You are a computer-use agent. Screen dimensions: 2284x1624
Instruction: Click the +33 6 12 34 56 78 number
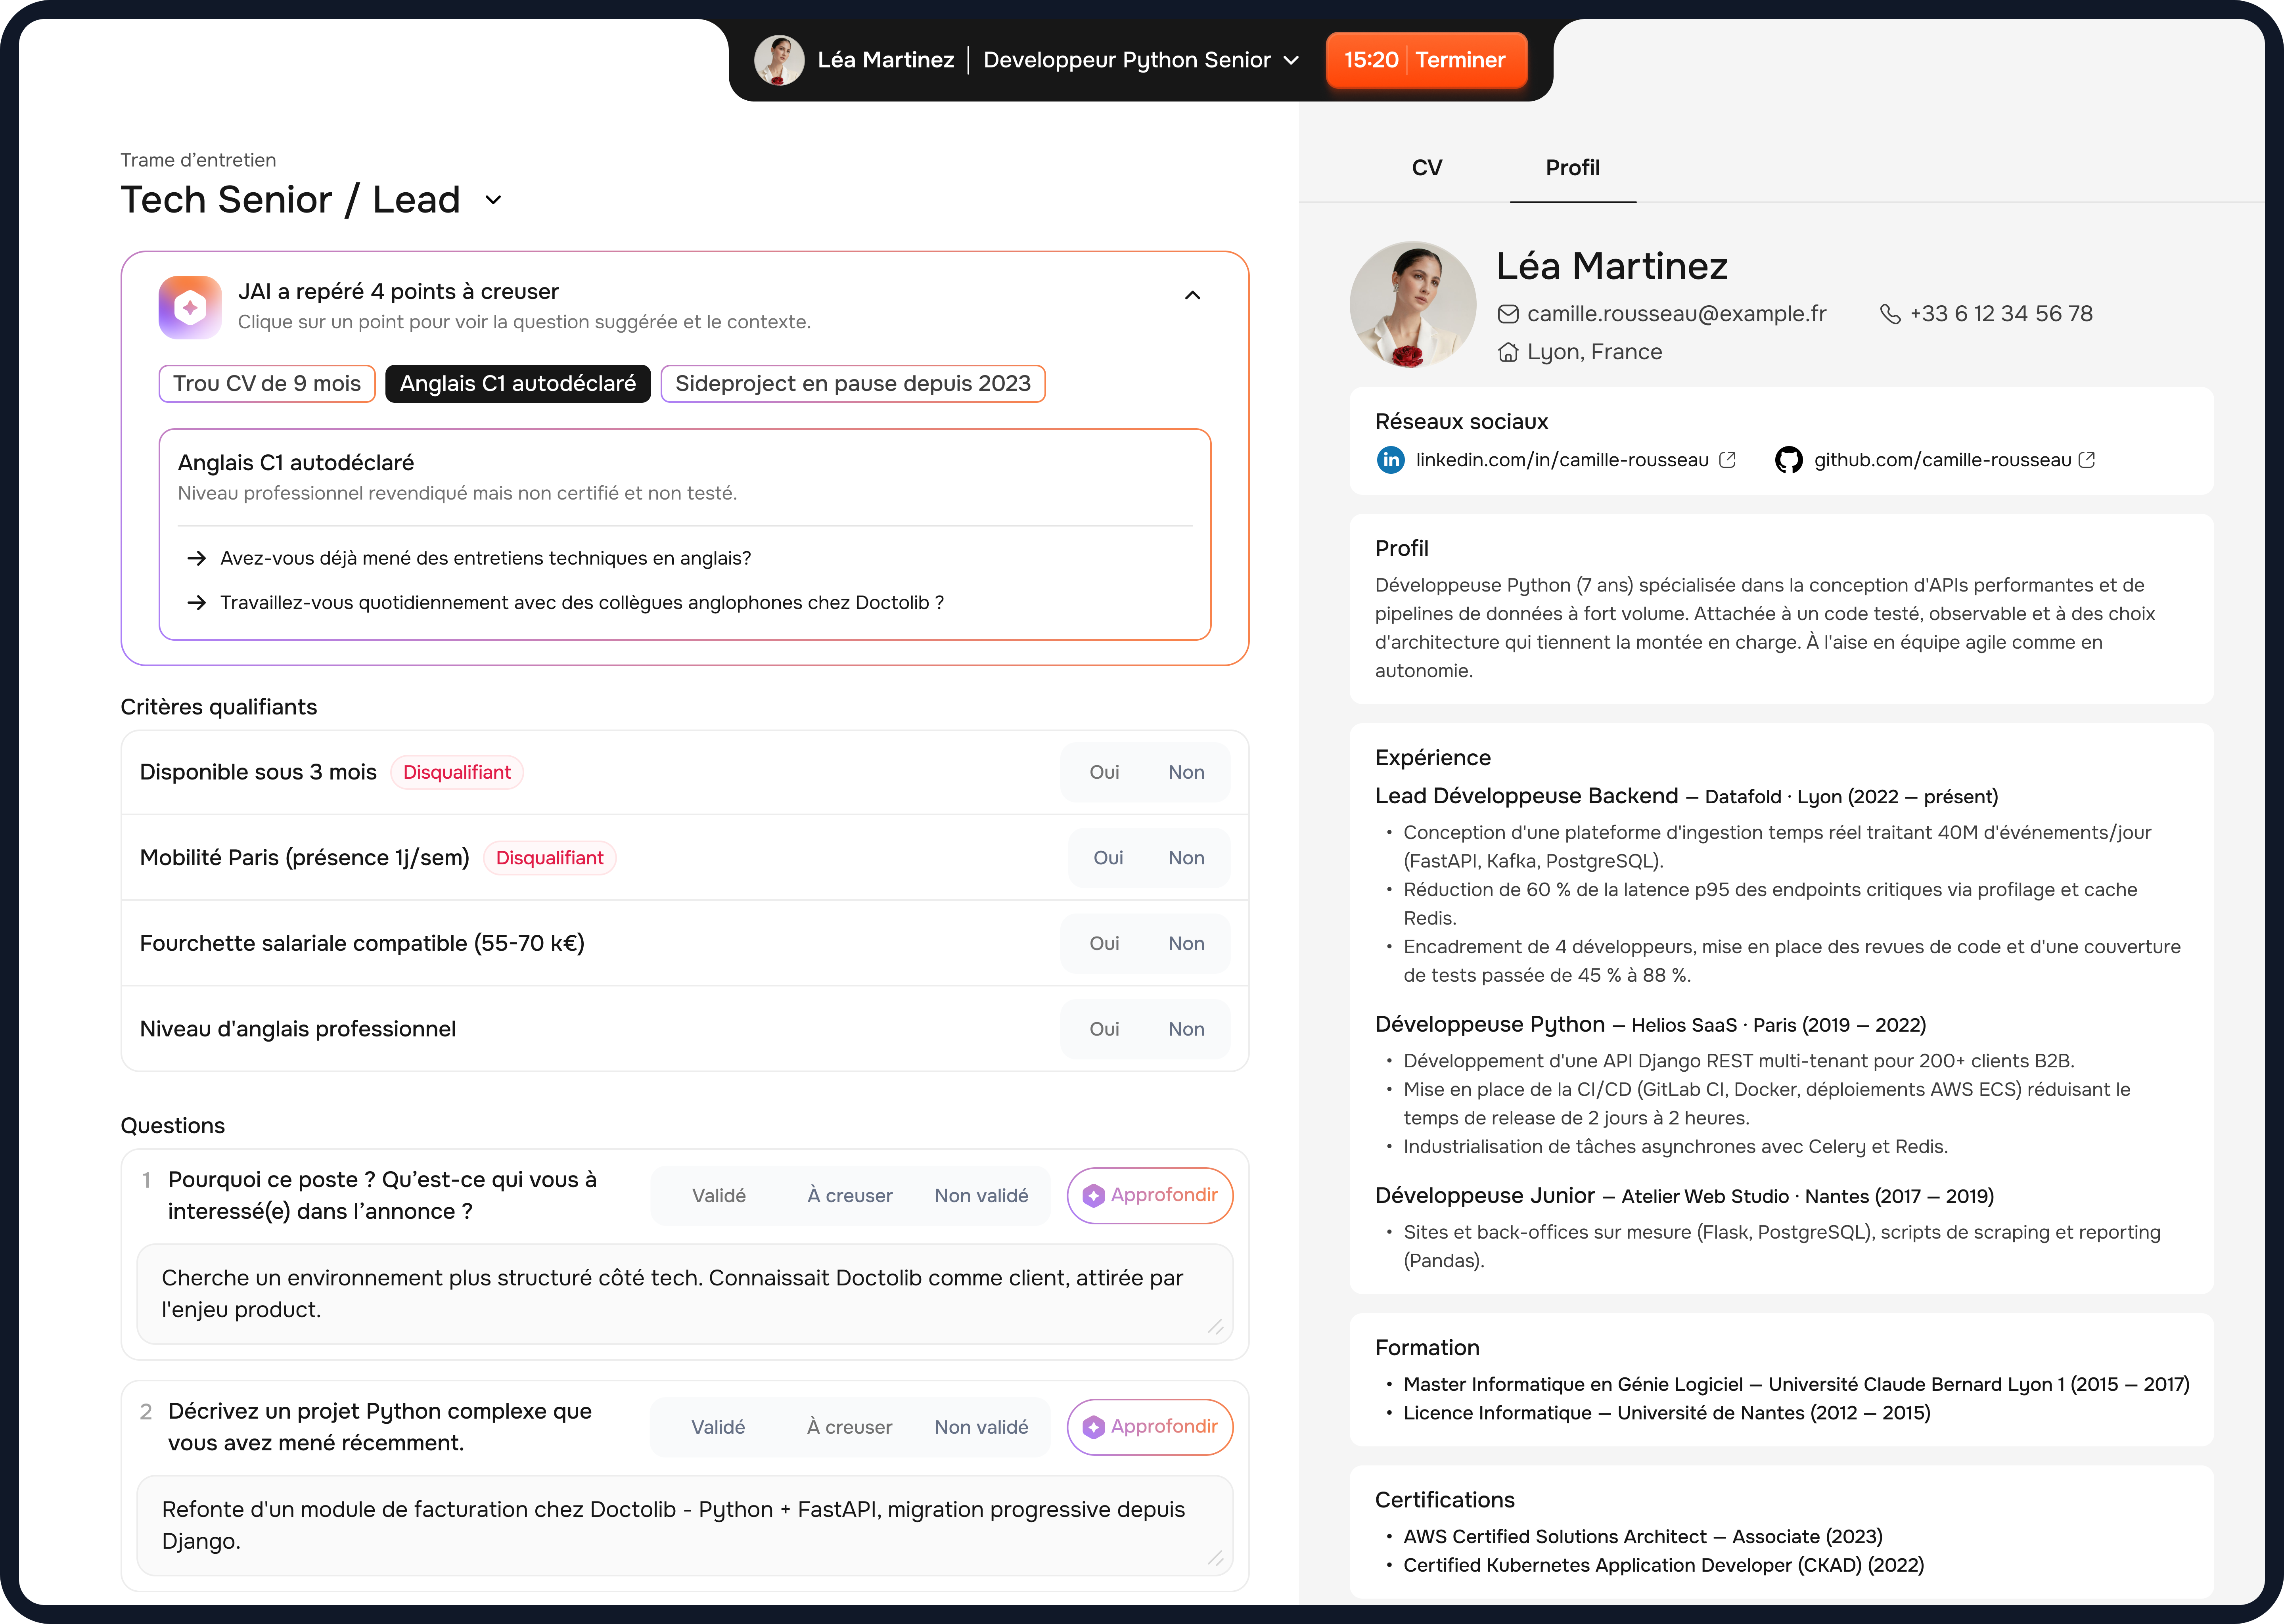point(2001,314)
